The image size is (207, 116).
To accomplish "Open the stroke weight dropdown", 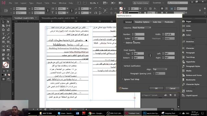I will point(140,9).
